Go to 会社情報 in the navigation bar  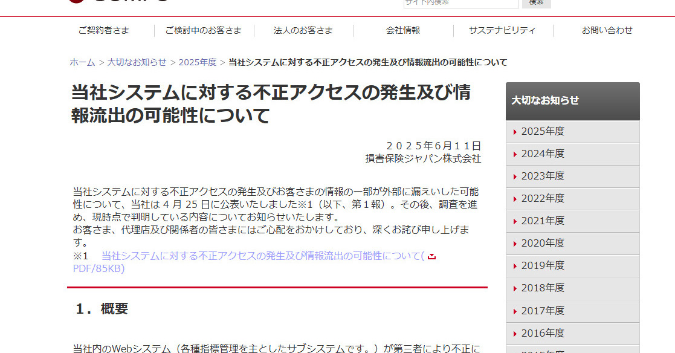point(403,30)
